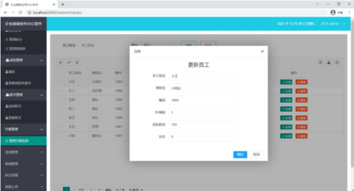The width and height of the screenshot is (354, 191).
Task: Click the pencil edit icon above the table
Action: point(69,62)
